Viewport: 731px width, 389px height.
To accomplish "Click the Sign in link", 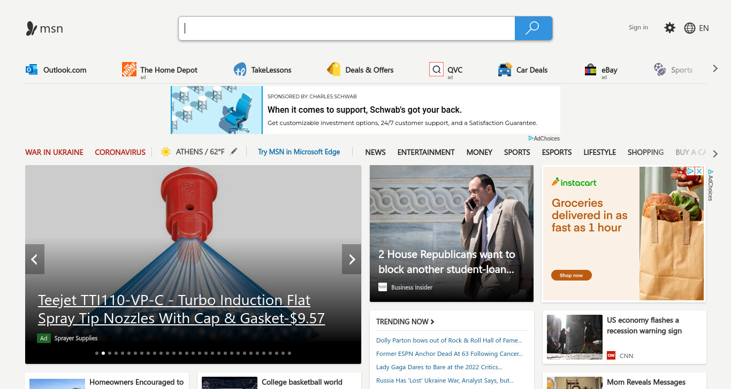I will pos(638,27).
